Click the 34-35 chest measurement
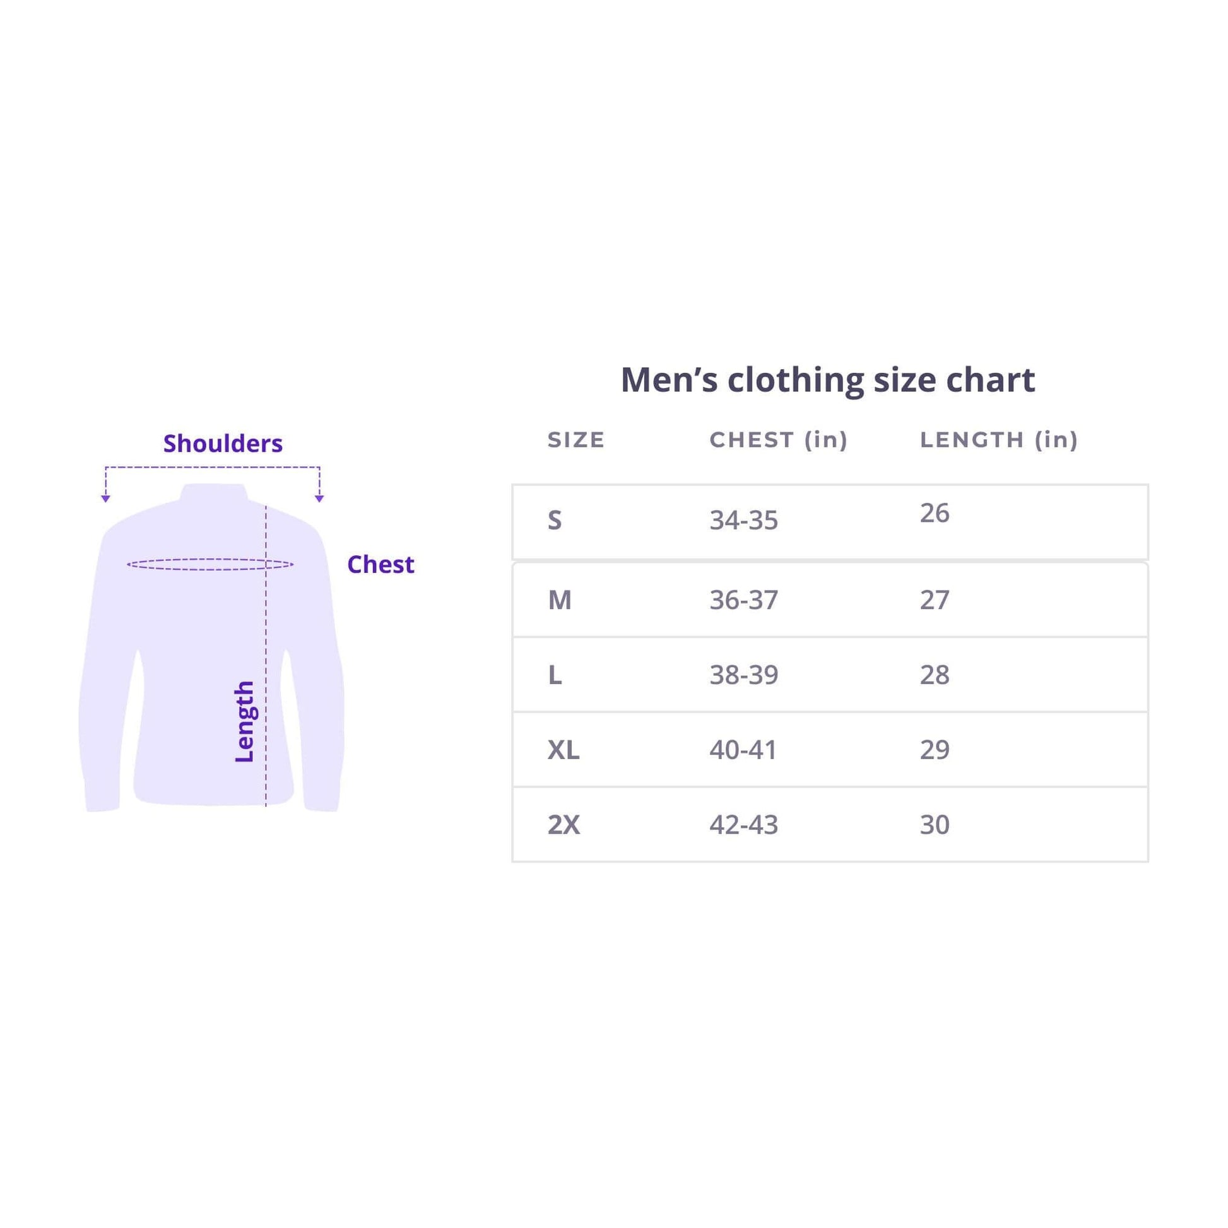This screenshot has width=1228, height=1228. pyautogui.click(x=743, y=521)
